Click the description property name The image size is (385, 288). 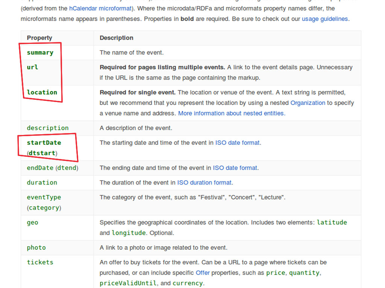pyautogui.click(x=48, y=128)
